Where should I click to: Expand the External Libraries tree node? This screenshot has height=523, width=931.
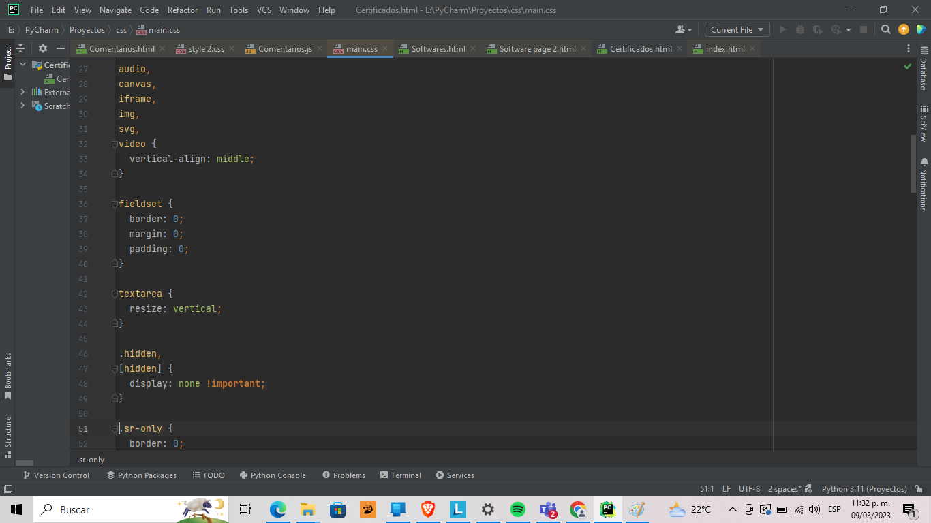coord(22,92)
